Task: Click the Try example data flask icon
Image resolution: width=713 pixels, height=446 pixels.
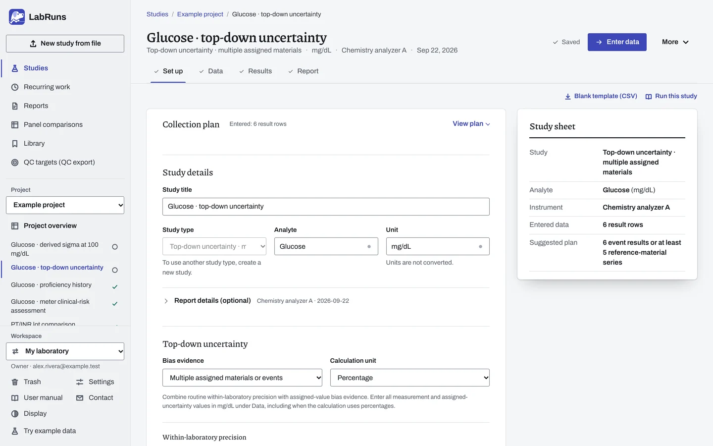Action: click(15, 431)
